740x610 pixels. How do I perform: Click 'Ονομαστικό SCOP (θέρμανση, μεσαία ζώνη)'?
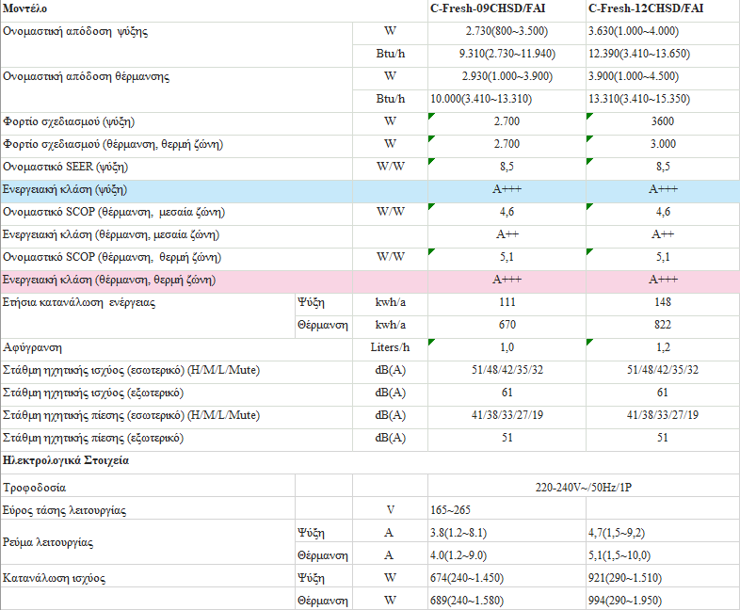coord(114,213)
